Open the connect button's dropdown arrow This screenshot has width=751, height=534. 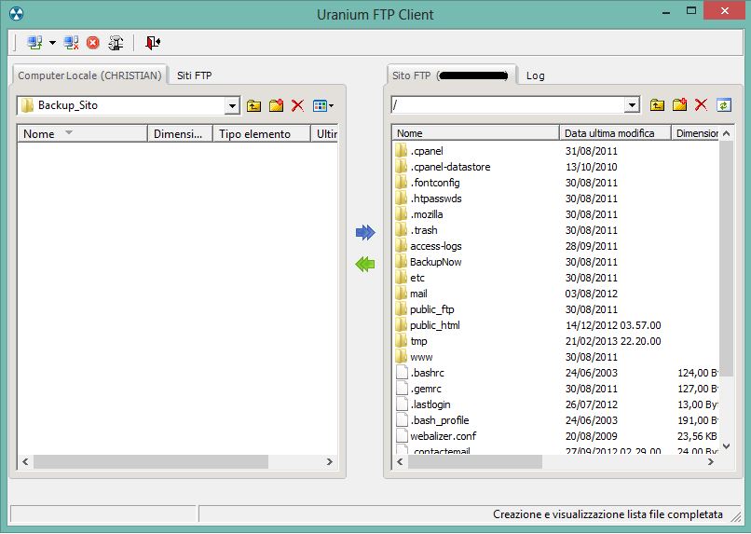52,43
